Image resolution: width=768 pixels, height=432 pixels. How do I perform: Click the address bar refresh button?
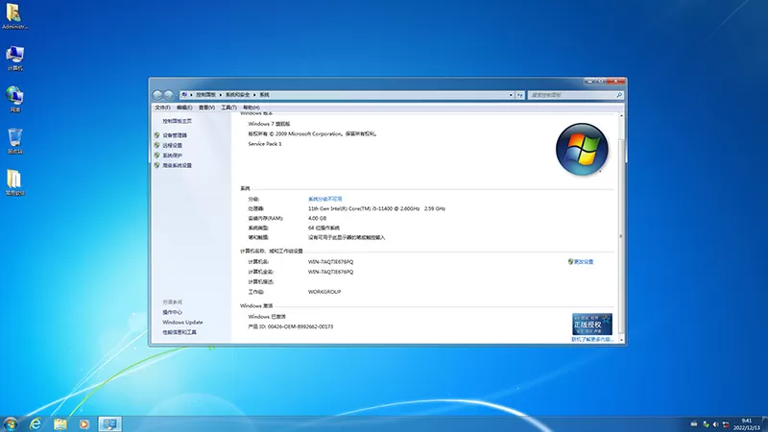point(520,95)
